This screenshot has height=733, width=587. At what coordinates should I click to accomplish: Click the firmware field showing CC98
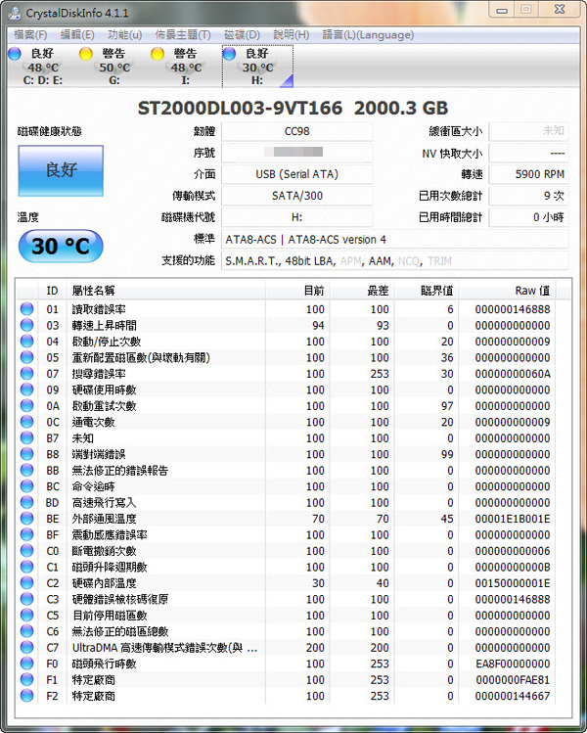296,131
